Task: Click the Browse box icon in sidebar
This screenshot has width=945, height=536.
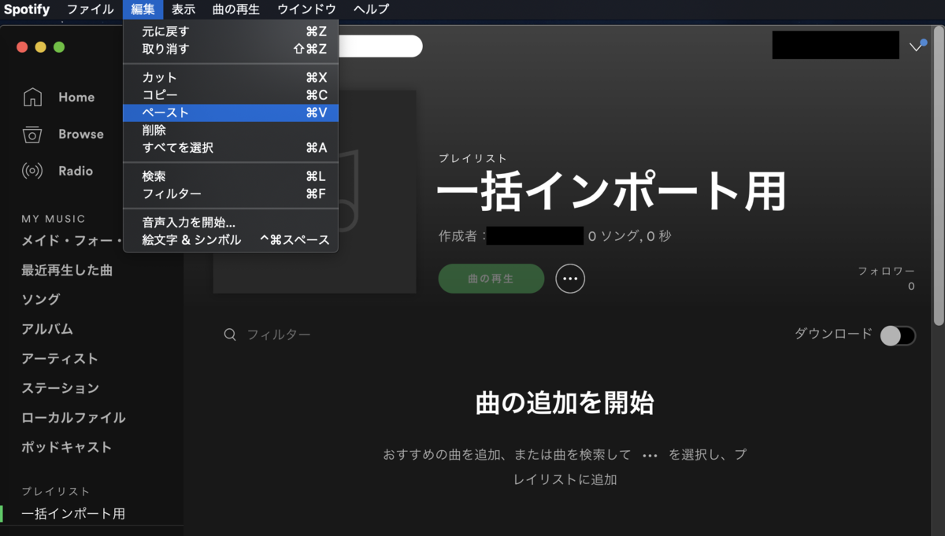Action: click(x=32, y=134)
